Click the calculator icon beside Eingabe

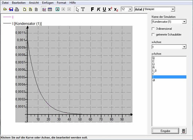tap(184, 131)
